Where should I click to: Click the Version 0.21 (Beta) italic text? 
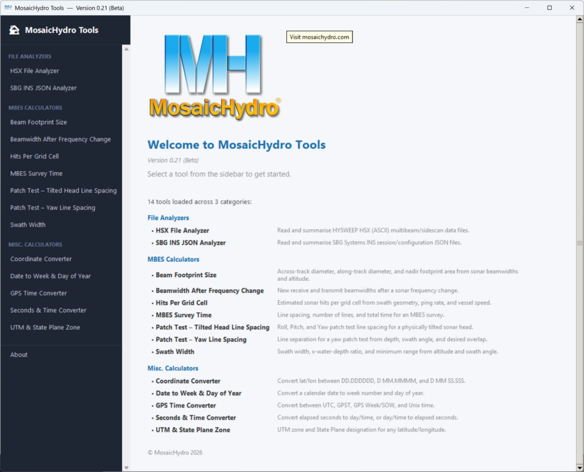click(173, 160)
